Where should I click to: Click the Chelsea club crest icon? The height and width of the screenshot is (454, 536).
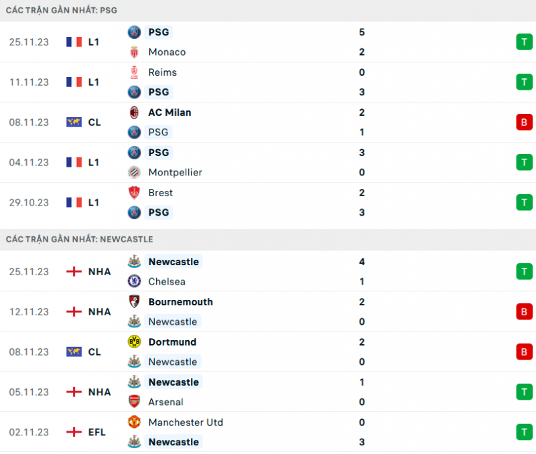[134, 282]
